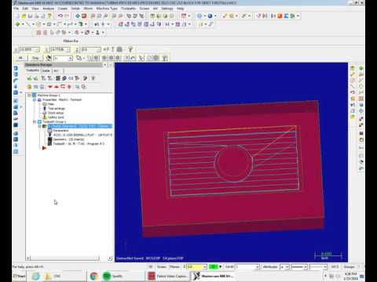Open Operations Manager title dropdown arrow
This screenshot has width=377, height=282.
coord(105,65)
